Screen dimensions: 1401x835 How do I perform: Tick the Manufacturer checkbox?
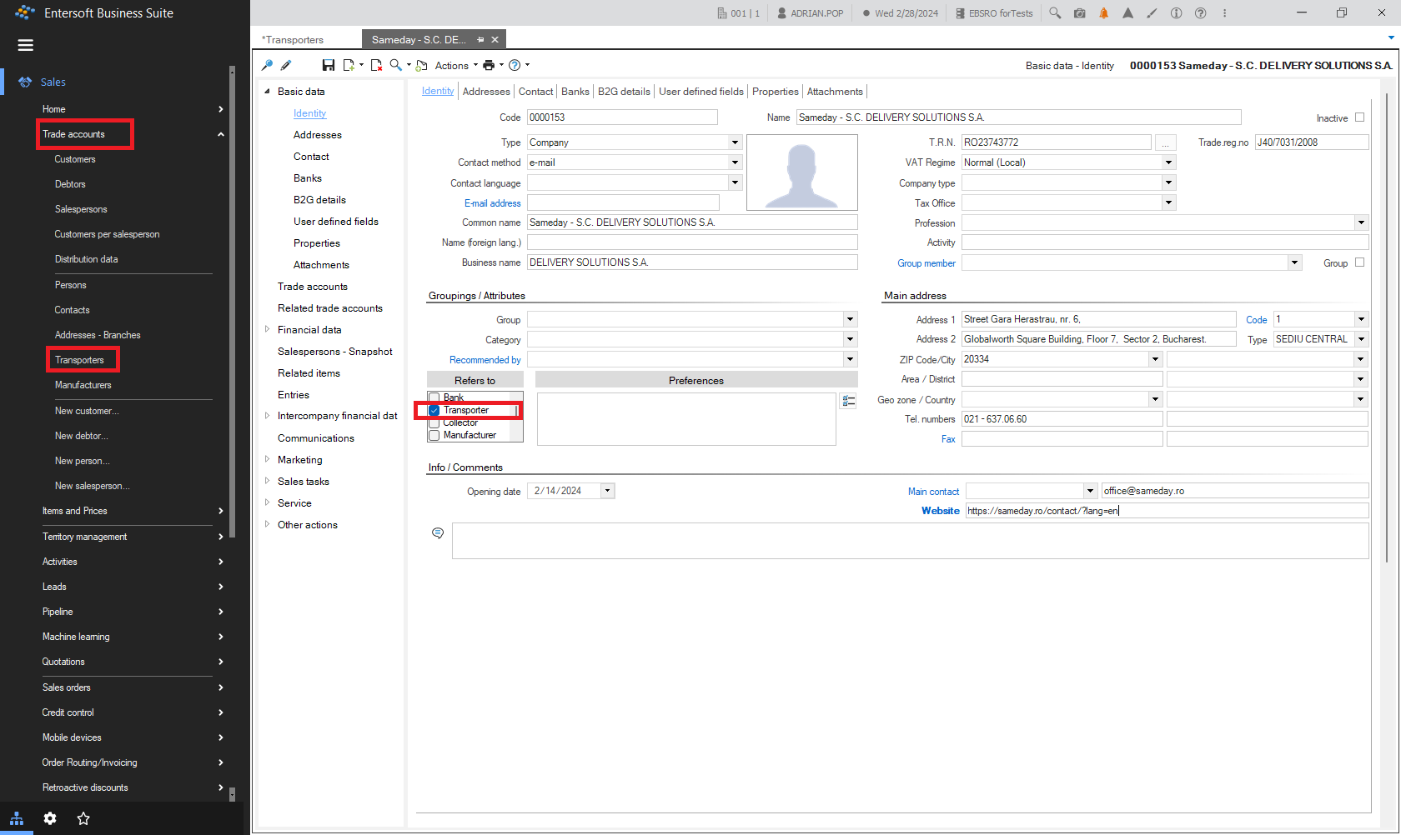point(434,435)
